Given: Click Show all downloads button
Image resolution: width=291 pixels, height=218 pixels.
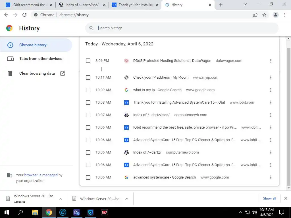Looking at the screenshot, I should point(269,198).
